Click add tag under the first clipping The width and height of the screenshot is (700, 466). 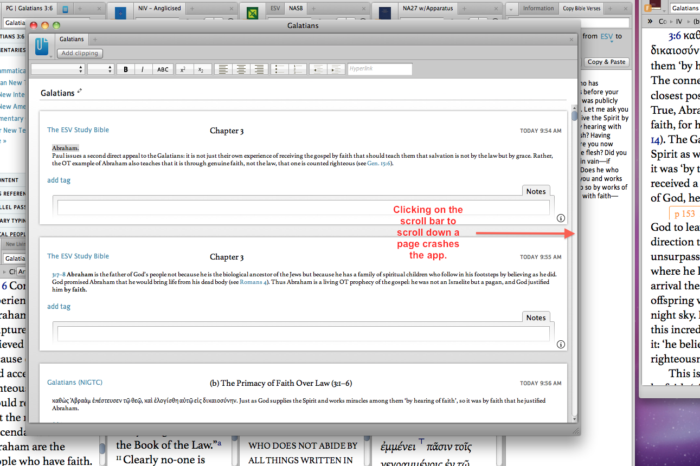[59, 180]
